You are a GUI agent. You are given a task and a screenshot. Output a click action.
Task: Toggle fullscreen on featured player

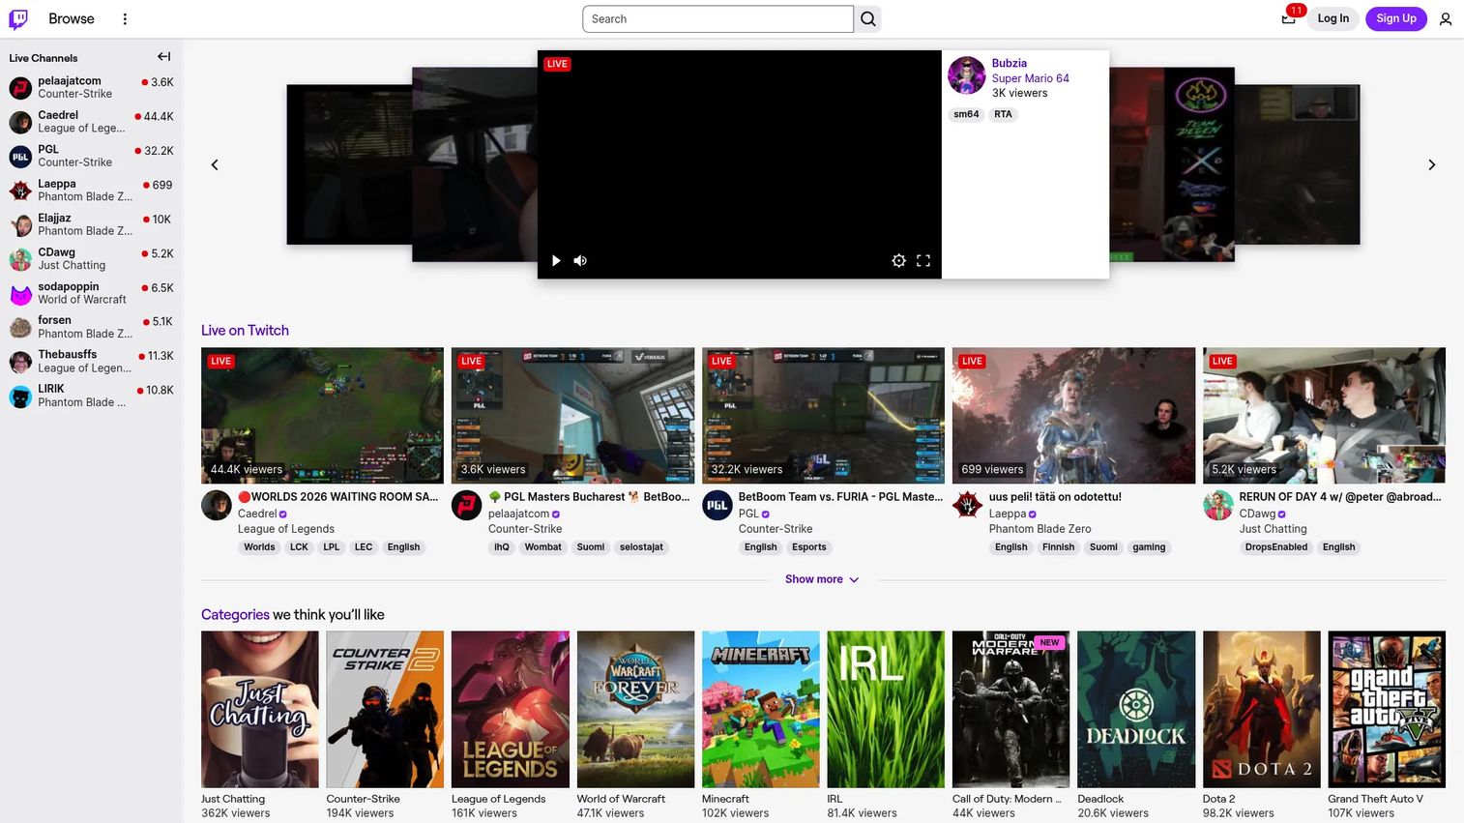tap(923, 260)
